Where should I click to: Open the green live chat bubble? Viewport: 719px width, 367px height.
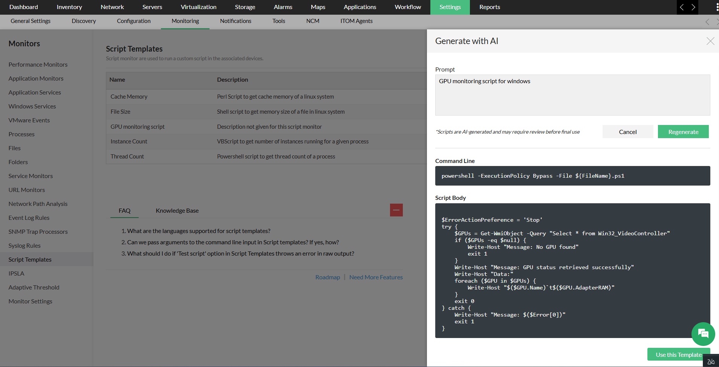click(703, 334)
